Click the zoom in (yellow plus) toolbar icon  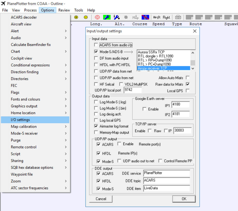click(76, 17)
